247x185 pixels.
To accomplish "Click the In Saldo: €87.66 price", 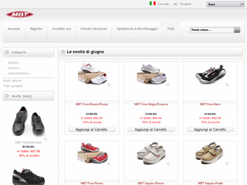I will point(29,151).
